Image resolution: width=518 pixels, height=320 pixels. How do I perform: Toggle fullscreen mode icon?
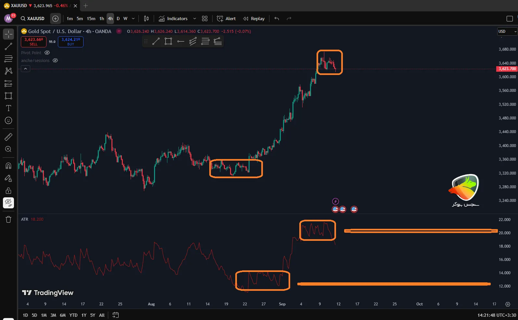pyautogui.click(x=510, y=18)
